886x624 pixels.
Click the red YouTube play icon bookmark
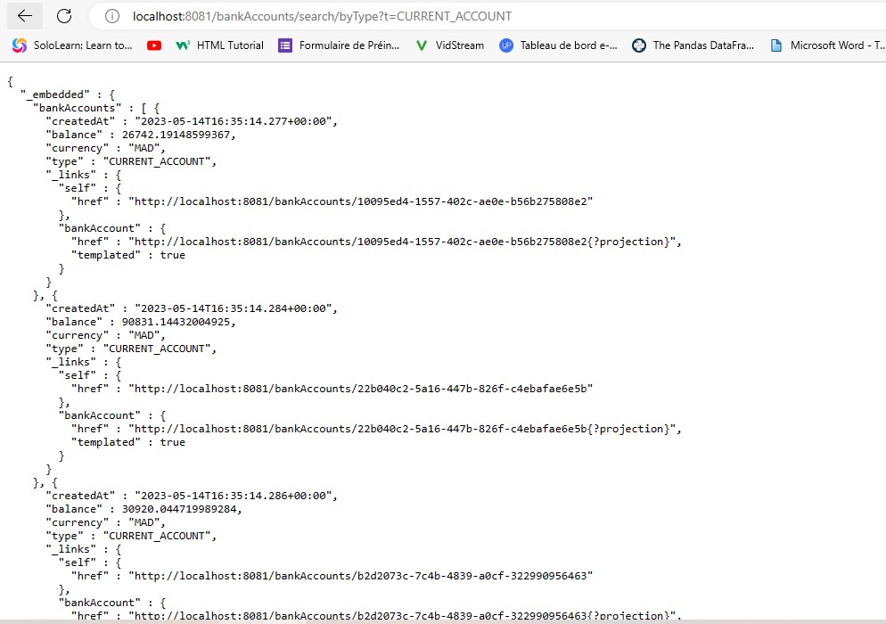click(x=153, y=45)
